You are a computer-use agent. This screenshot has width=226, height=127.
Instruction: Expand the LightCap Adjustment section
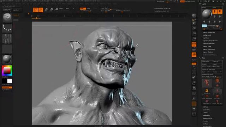coord(210,41)
